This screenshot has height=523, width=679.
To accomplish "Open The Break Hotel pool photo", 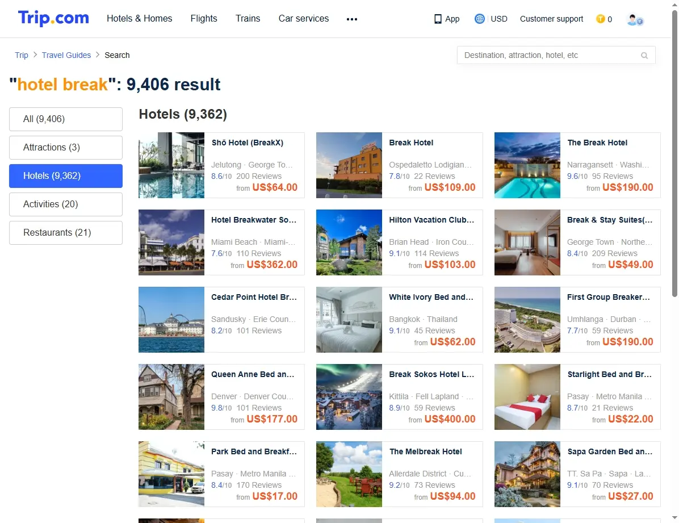I will point(527,165).
